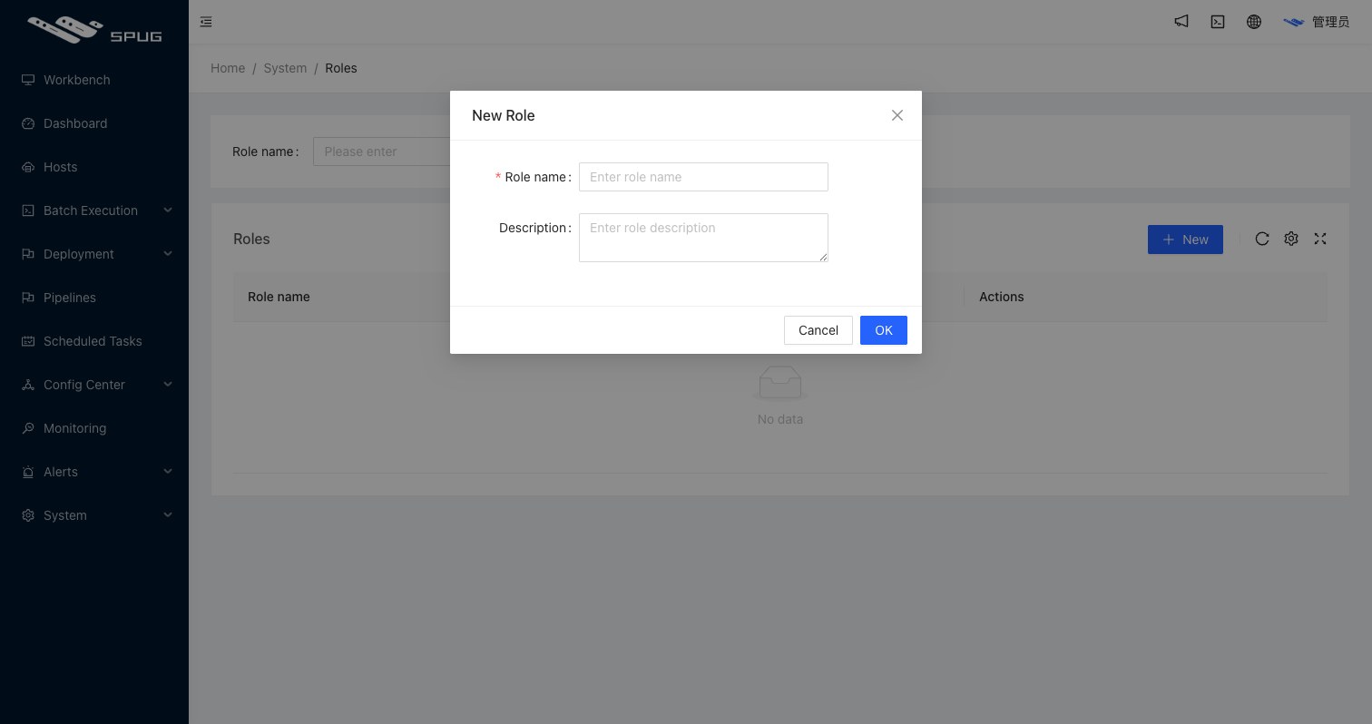Image resolution: width=1372 pixels, height=724 pixels.
Task: Click the Roles breadcrumb
Action: click(341, 68)
